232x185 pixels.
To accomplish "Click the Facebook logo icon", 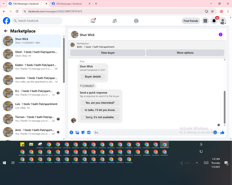I will click(x=6, y=21).
